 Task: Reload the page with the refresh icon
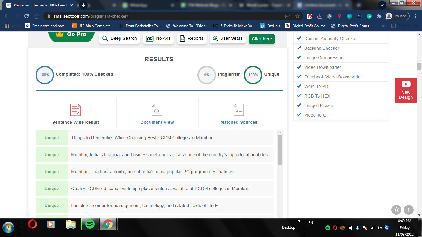click(27, 16)
